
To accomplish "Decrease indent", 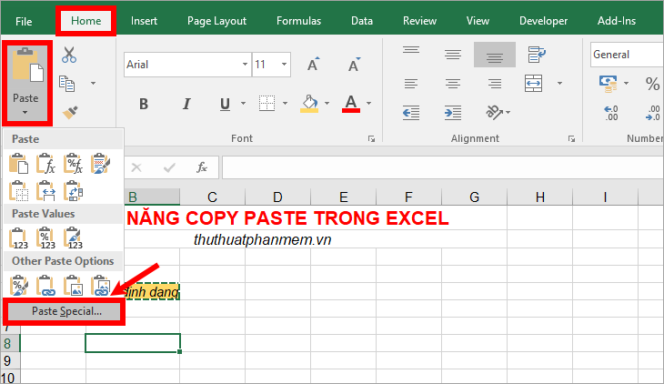I will coord(411,113).
